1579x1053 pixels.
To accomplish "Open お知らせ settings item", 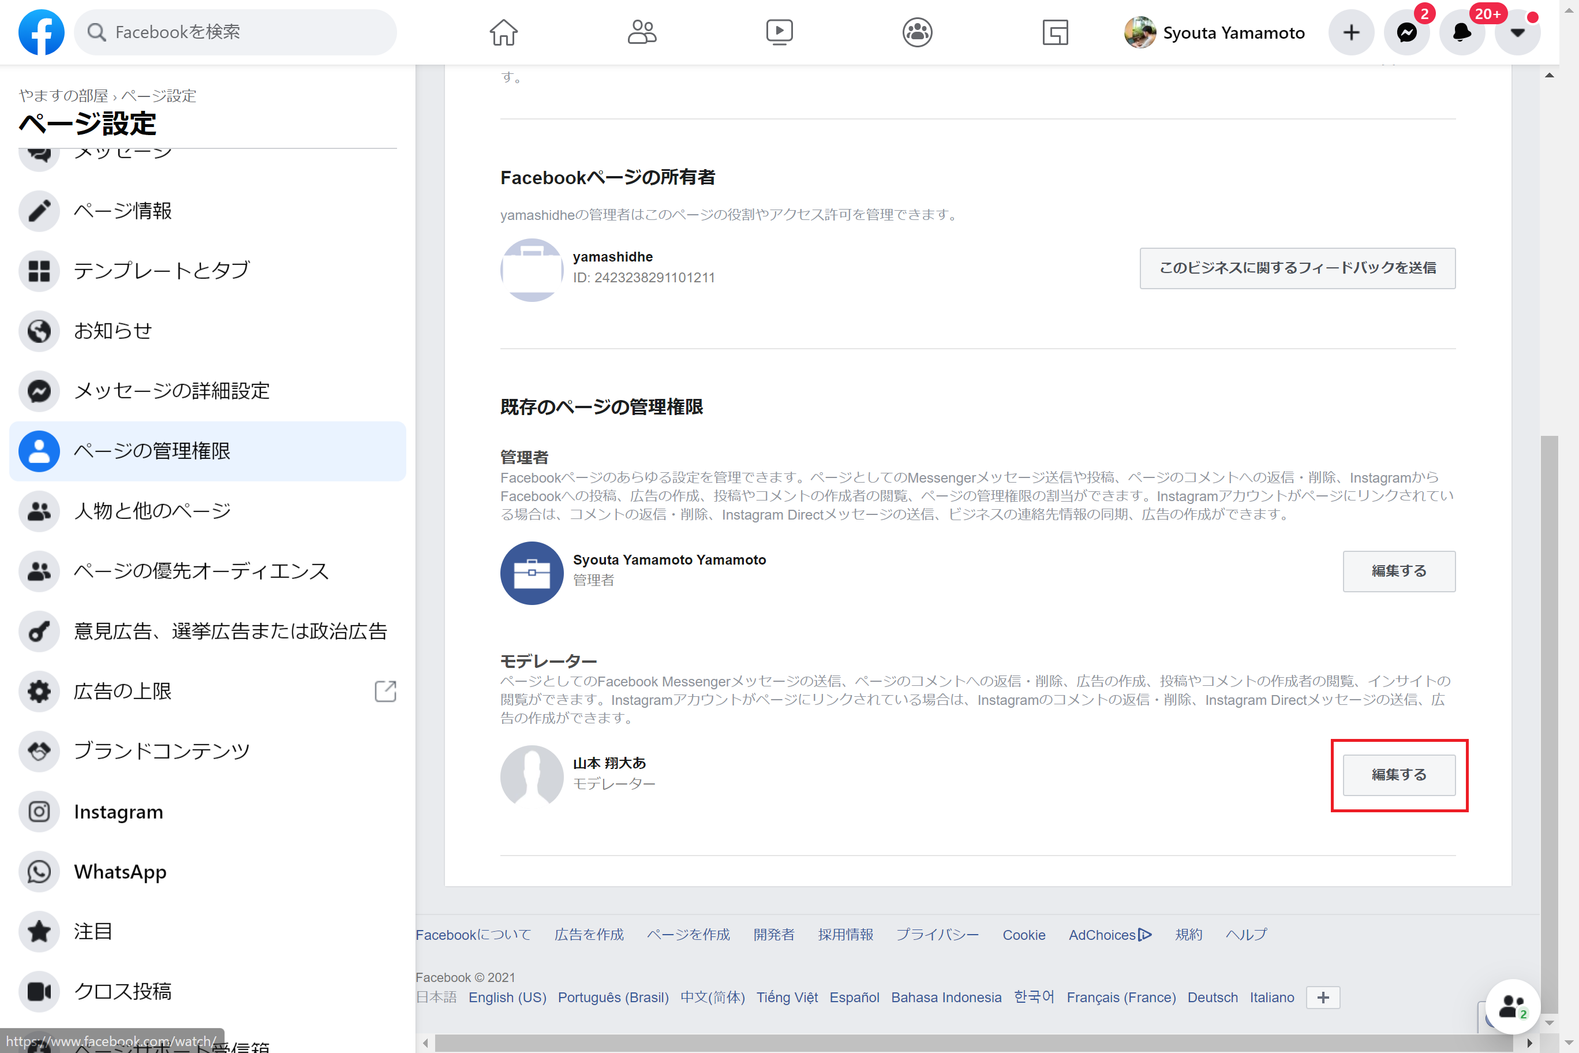I will click(x=207, y=331).
